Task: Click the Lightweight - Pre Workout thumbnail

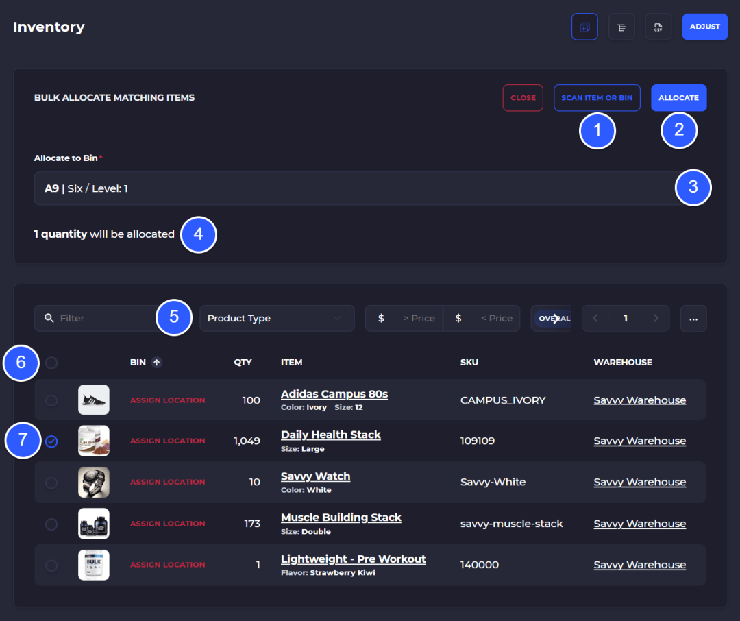Action: pos(93,565)
